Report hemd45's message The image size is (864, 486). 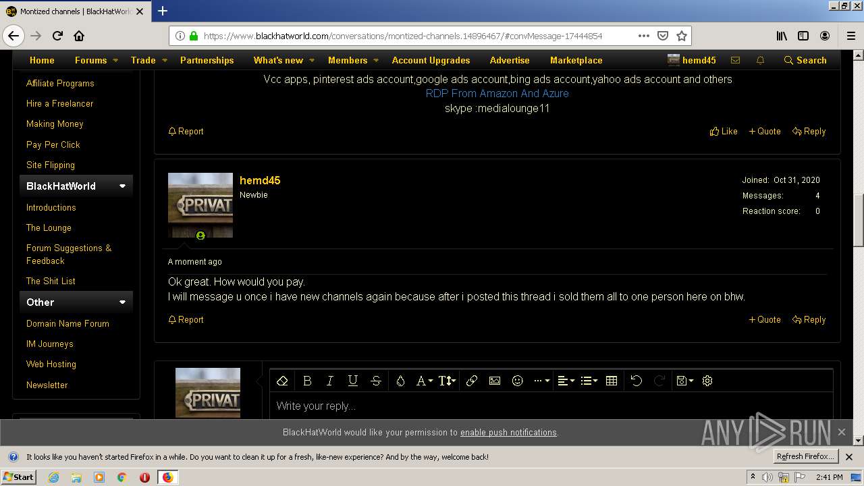[186, 319]
